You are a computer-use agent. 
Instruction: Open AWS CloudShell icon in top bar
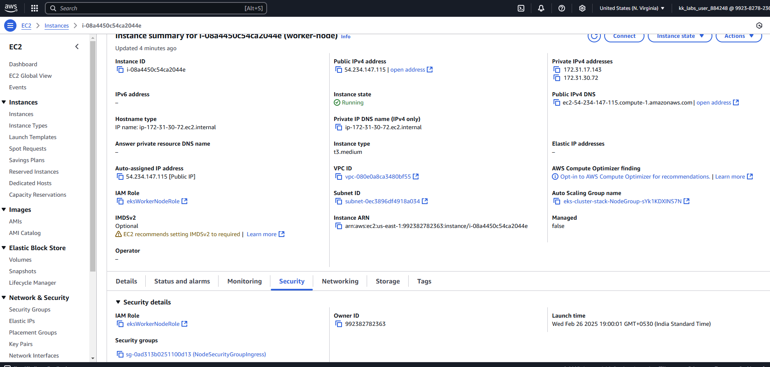[521, 8]
